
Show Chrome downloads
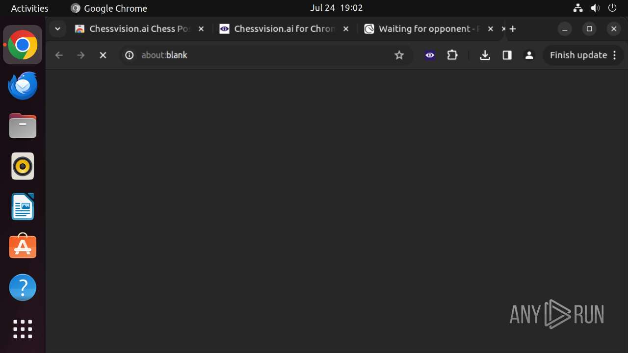485,55
